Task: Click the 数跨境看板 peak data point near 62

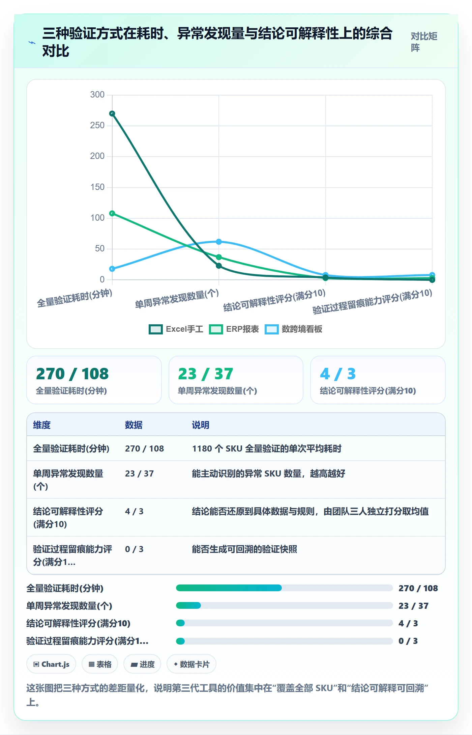Action: (x=219, y=242)
